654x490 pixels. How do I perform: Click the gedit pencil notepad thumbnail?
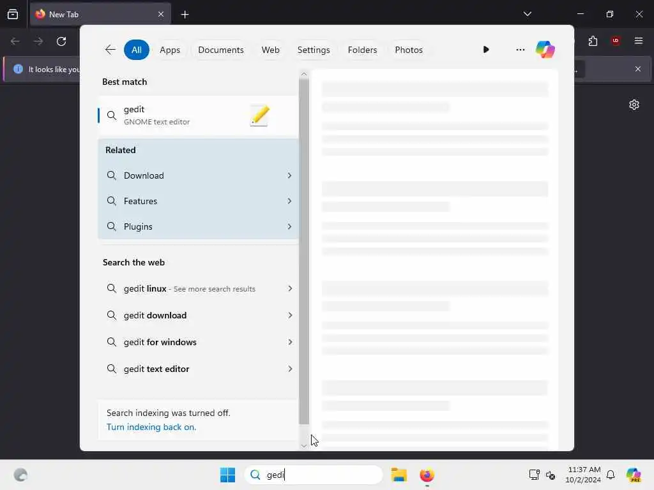coord(259,115)
